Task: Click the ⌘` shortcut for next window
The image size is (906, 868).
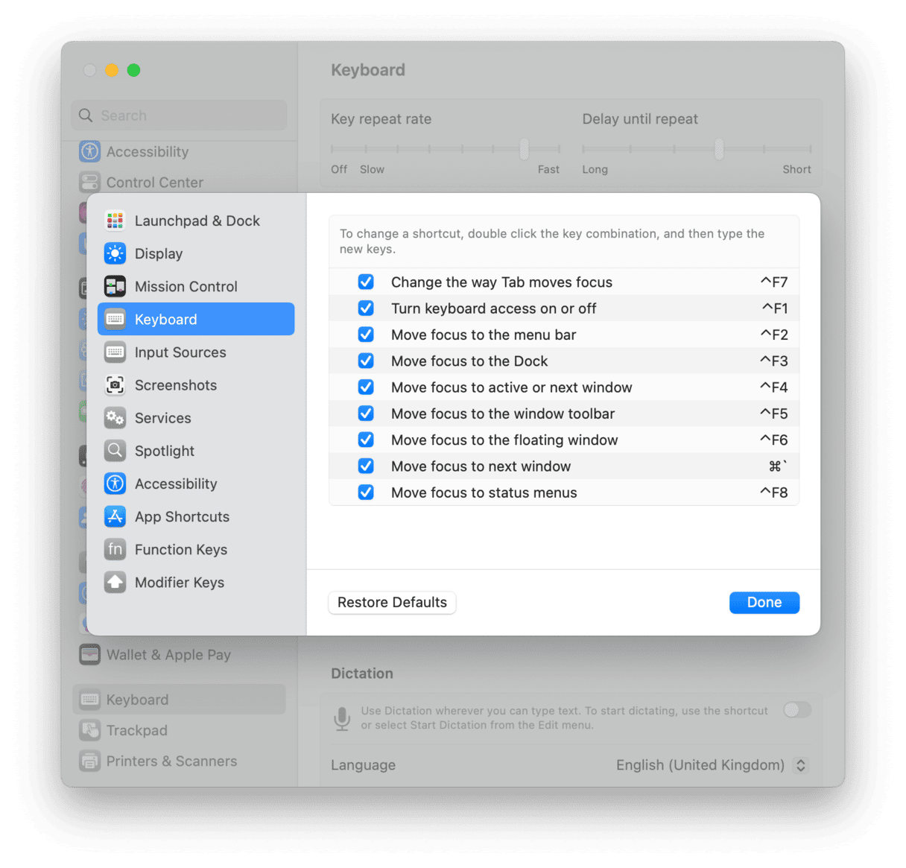Action: click(778, 466)
